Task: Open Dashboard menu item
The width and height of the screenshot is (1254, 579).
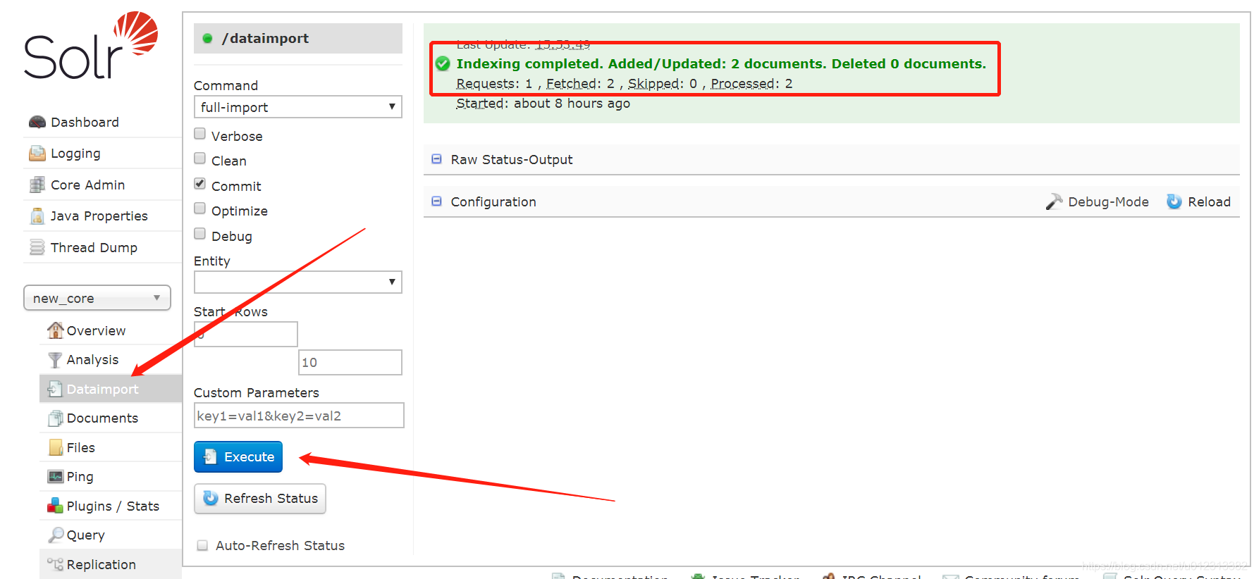Action: click(85, 123)
